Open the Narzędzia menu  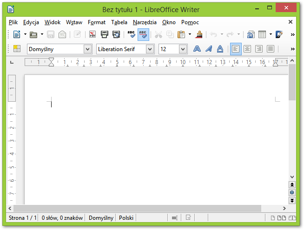[x=145, y=22]
